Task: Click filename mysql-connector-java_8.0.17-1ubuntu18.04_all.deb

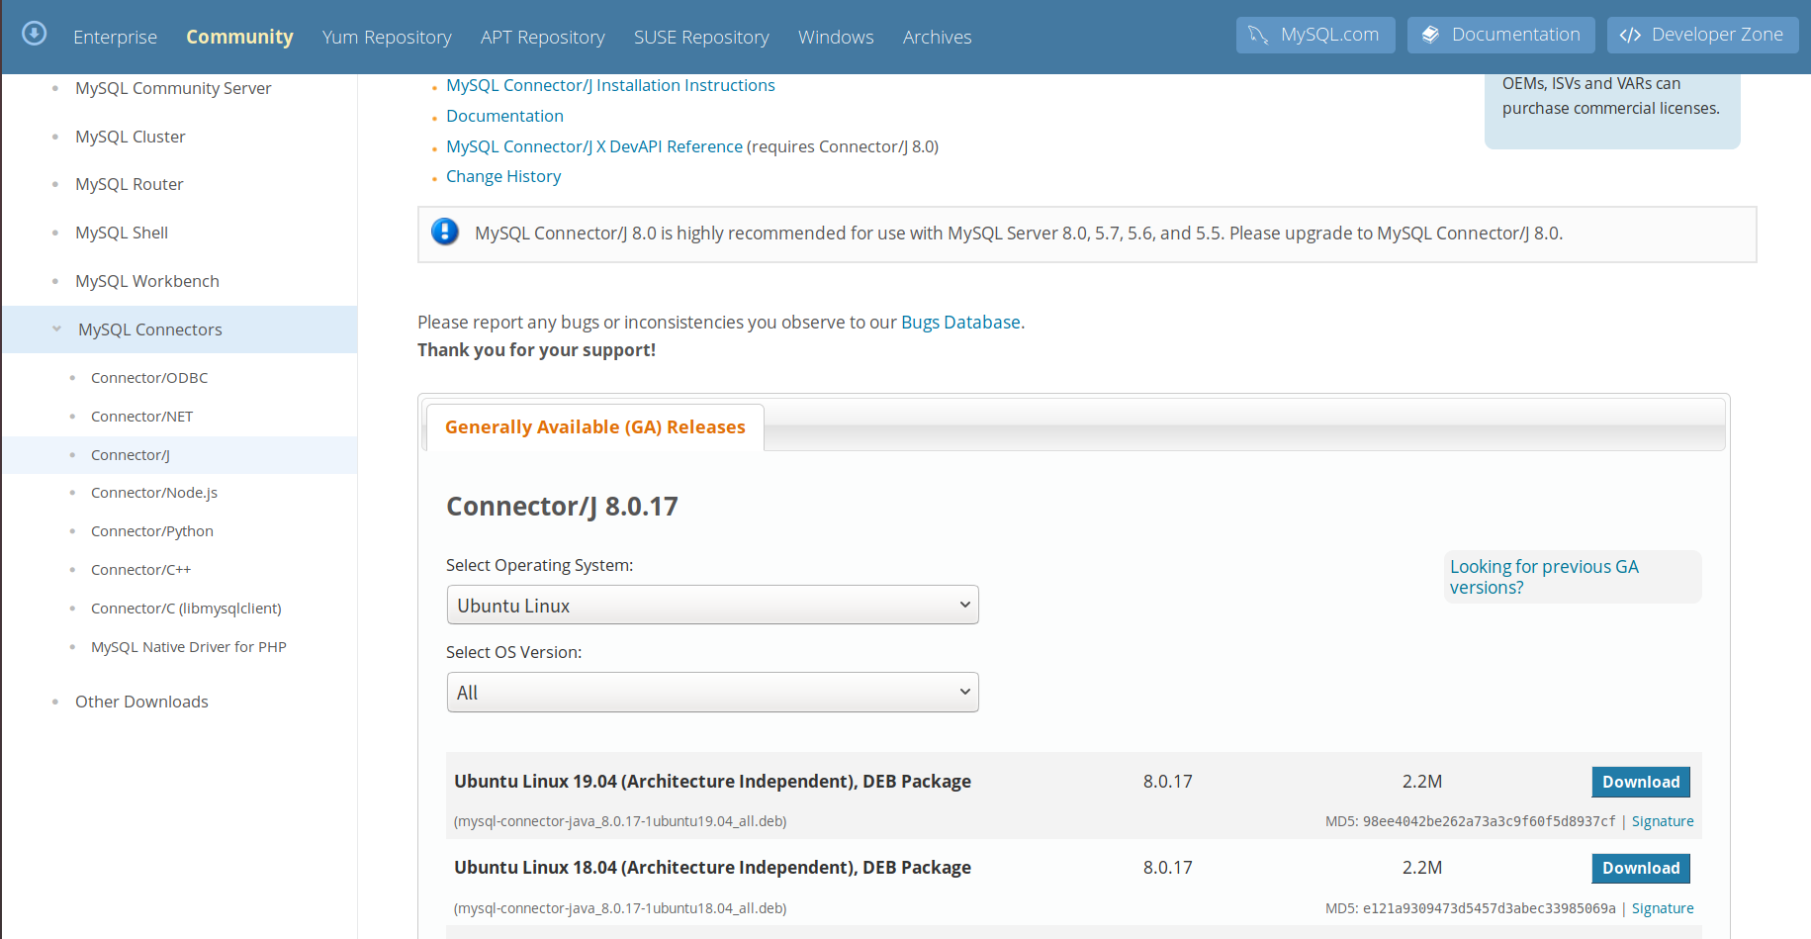Action: pyautogui.click(x=620, y=908)
